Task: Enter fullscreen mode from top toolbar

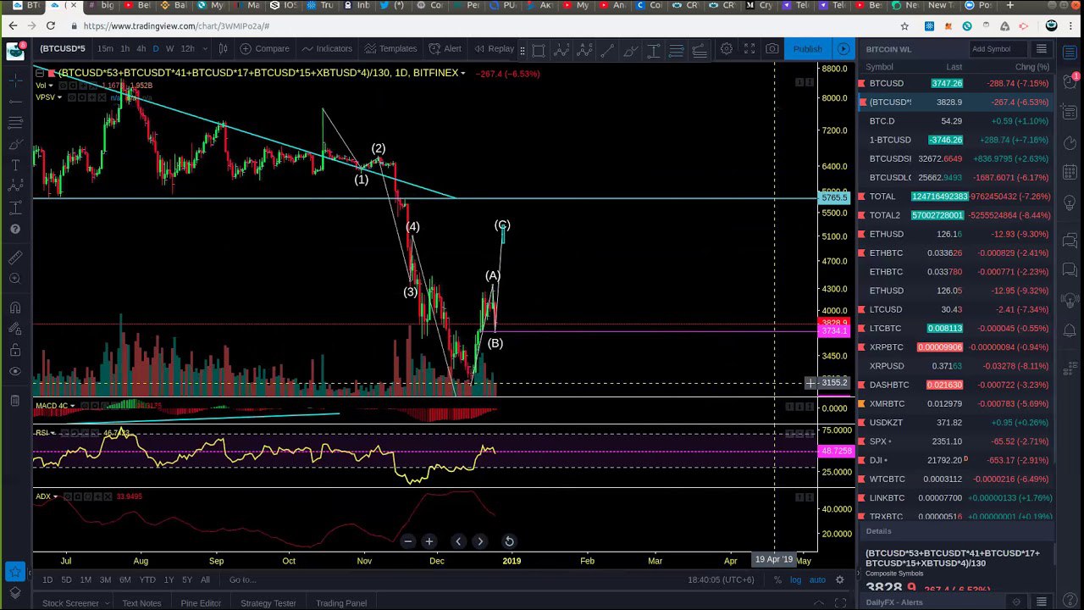Action: [x=749, y=49]
